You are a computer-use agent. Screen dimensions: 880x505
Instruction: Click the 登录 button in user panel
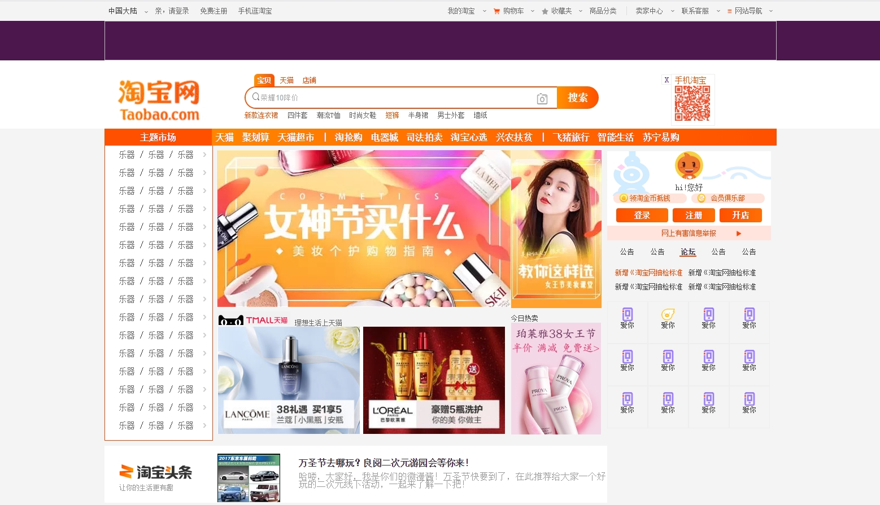click(642, 215)
